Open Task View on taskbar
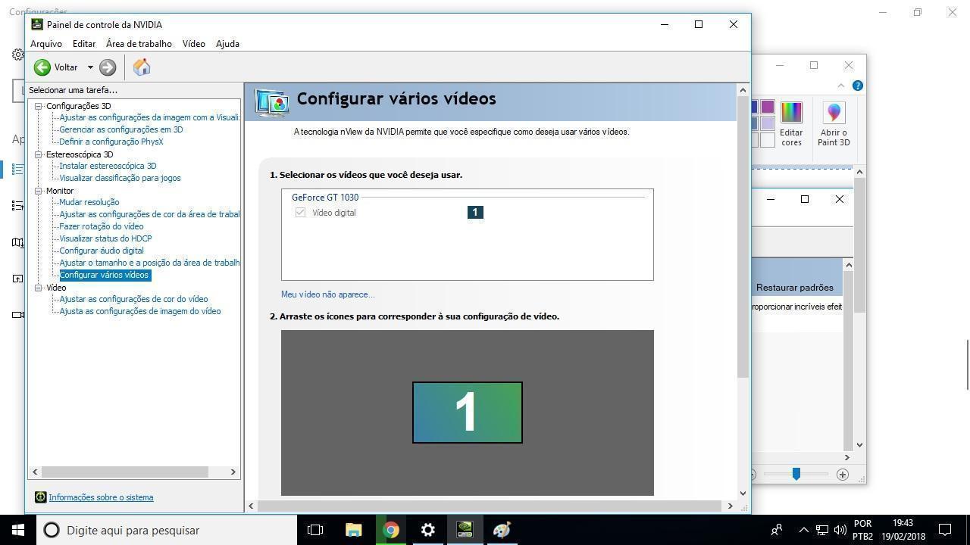 tap(315, 530)
